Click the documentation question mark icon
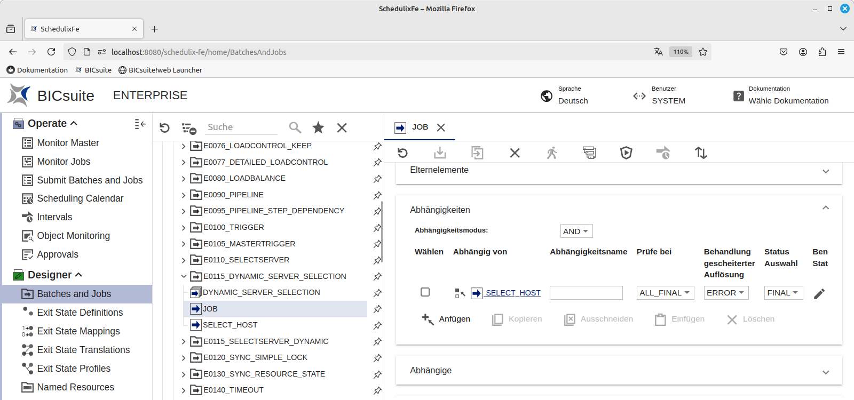 739,96
